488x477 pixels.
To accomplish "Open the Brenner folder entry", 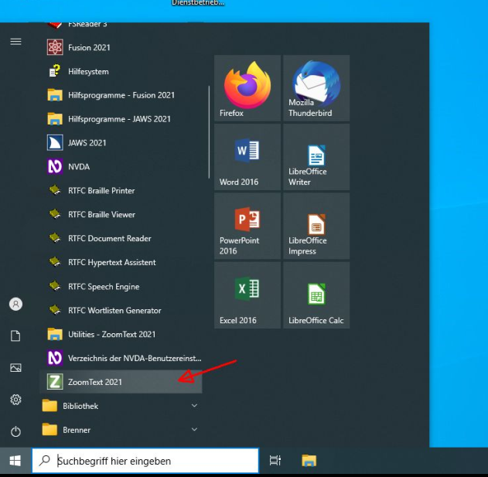I will (x=121, y=430).
